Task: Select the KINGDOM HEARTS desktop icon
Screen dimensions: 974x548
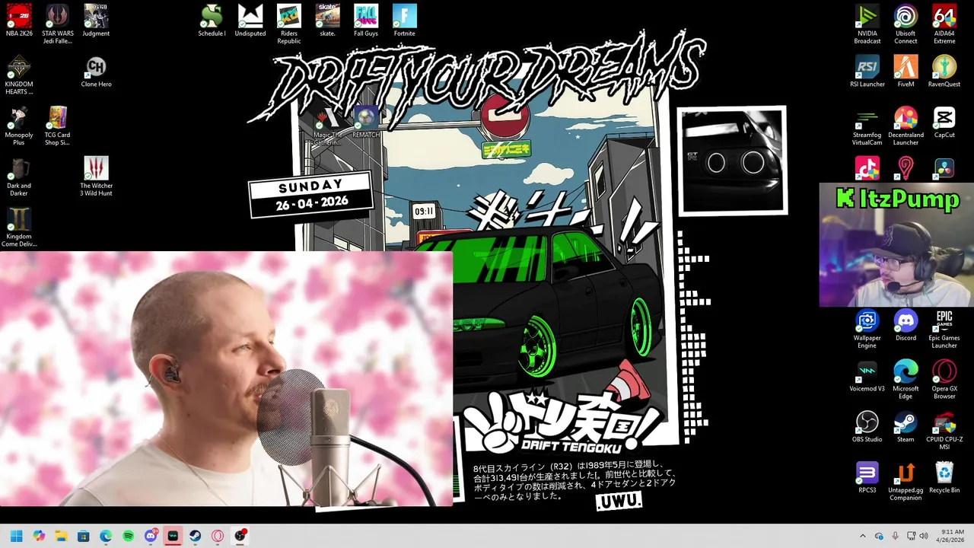Action: point(19,75)
